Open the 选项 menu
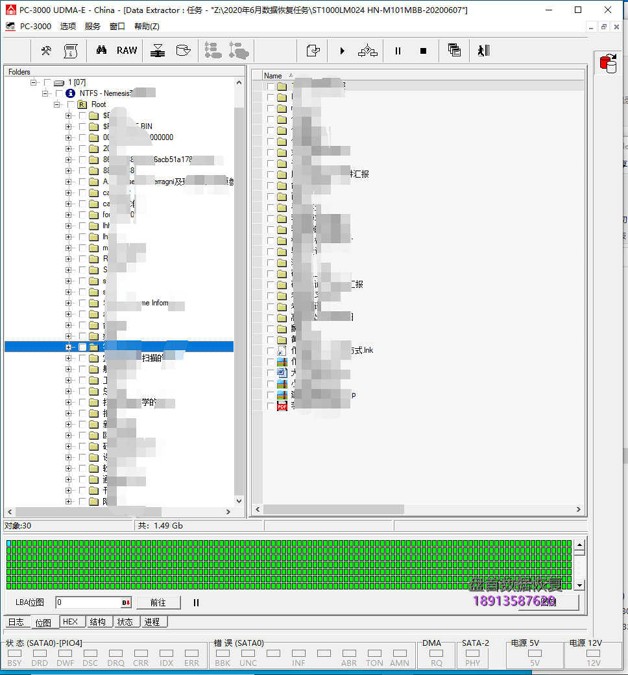Screen dimensions: 628x675 [68, 26]
